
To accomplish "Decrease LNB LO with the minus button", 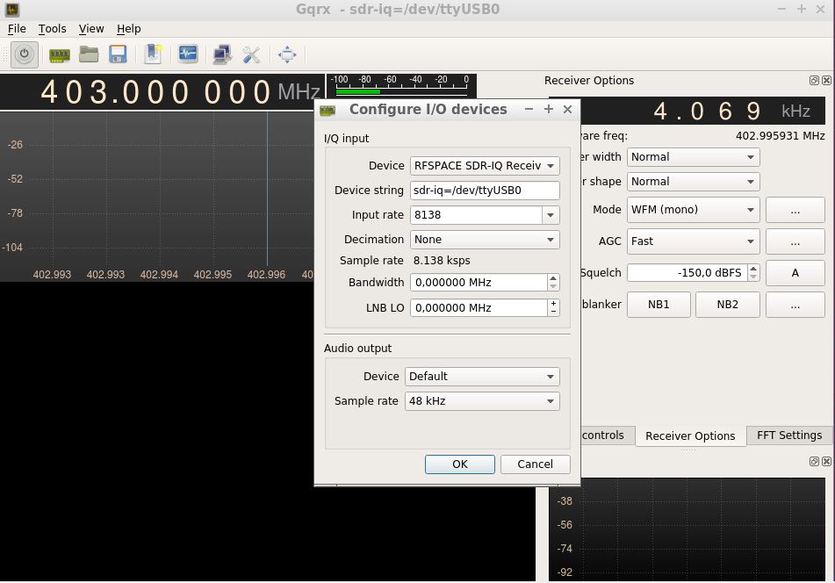I will coord(554,312).
